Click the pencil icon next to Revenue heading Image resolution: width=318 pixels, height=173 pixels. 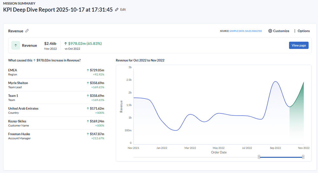pos(27,31)
